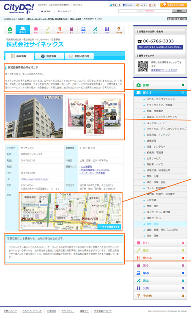191x319 pixels.
Task: Open the pink 住む house icon in top category bar
Action: coord(36,30)
